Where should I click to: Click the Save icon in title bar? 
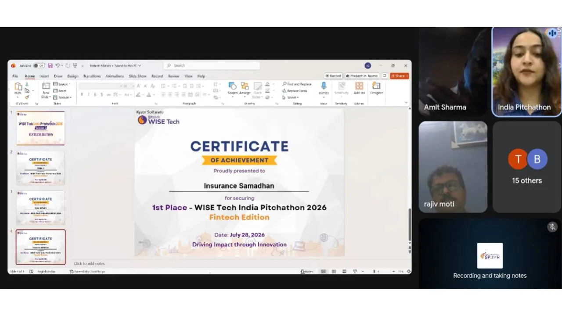[x=50, y=65]
